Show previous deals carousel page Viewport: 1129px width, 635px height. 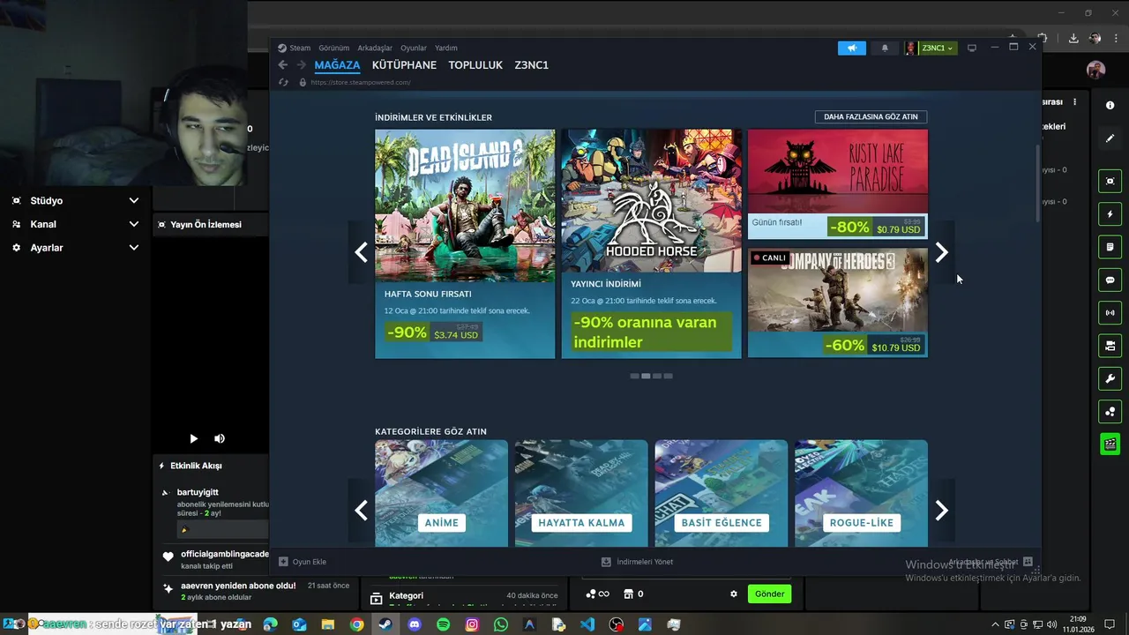361,253
